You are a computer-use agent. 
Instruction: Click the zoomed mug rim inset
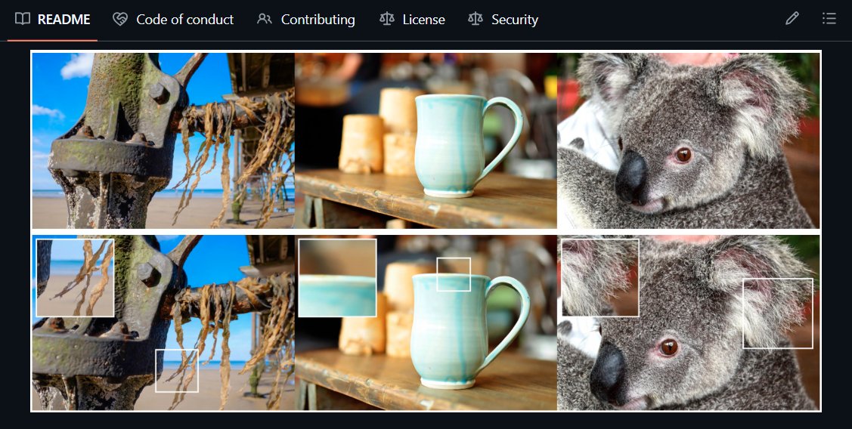coord(337,277)
